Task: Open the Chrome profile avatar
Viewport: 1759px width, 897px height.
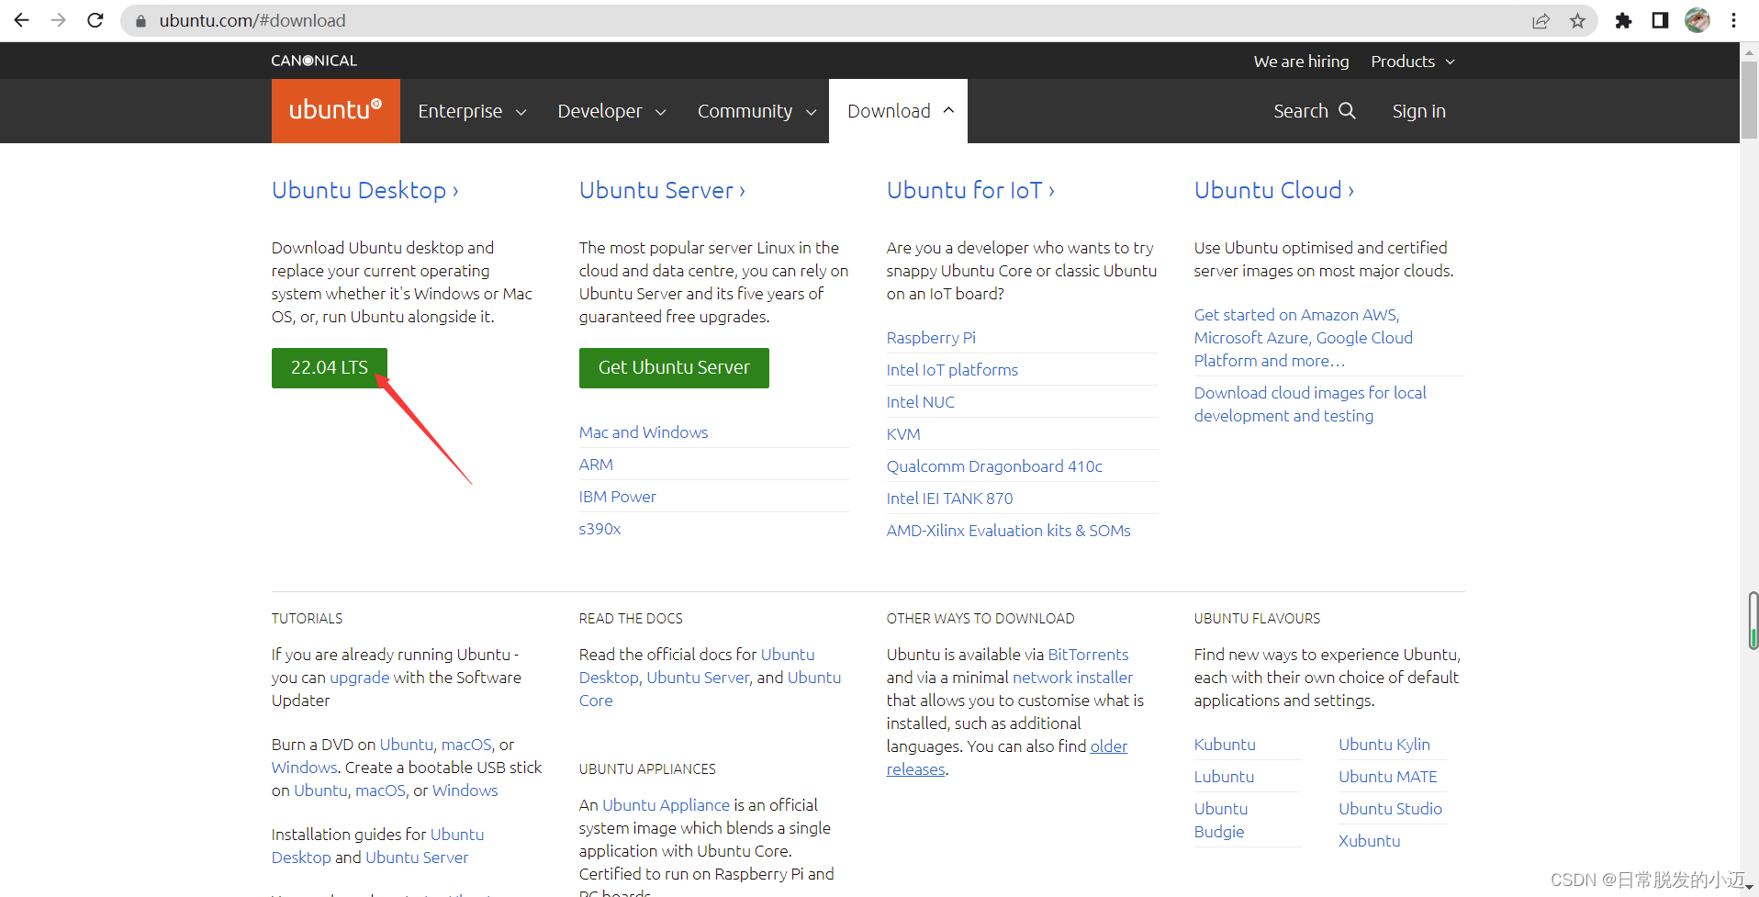Action: 1697,20
